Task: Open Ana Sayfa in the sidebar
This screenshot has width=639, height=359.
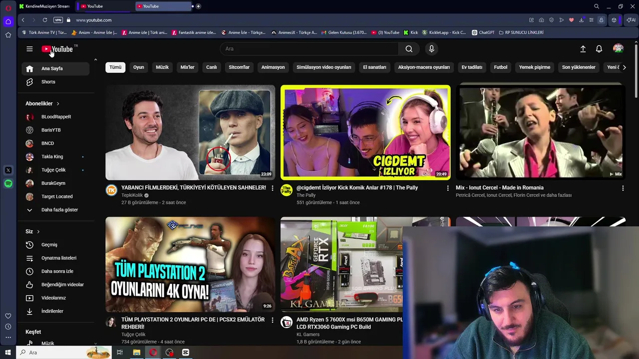Action: 55,69
